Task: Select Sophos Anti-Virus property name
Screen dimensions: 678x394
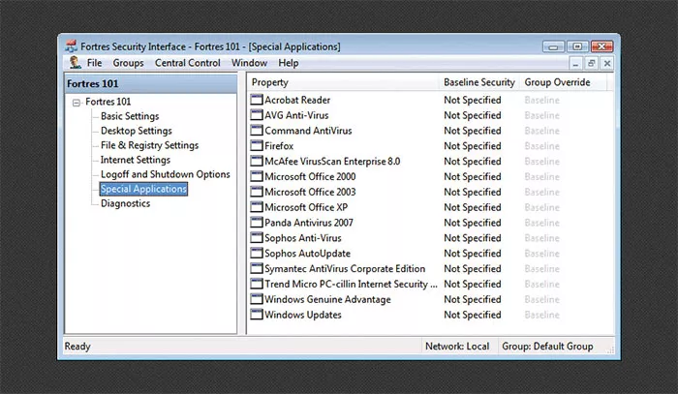Action: 302,238
